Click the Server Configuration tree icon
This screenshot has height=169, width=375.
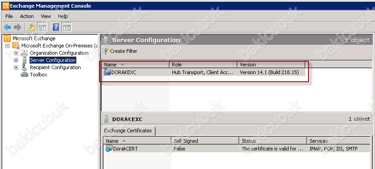coord(24,60)
